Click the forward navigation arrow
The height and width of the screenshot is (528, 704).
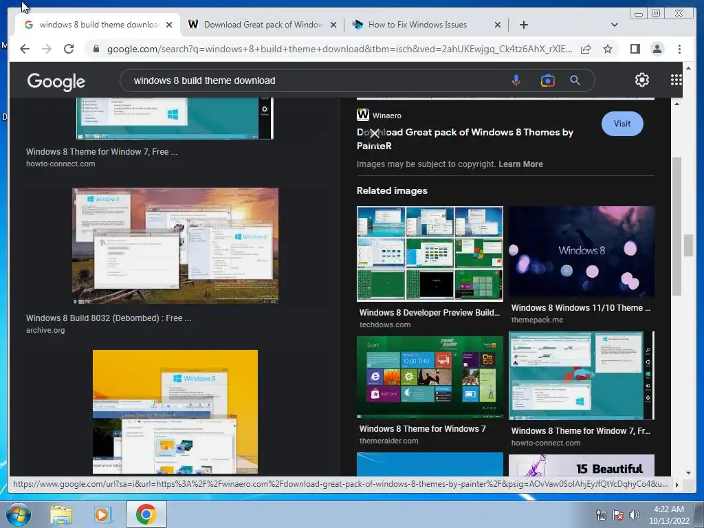coord(47,49)
